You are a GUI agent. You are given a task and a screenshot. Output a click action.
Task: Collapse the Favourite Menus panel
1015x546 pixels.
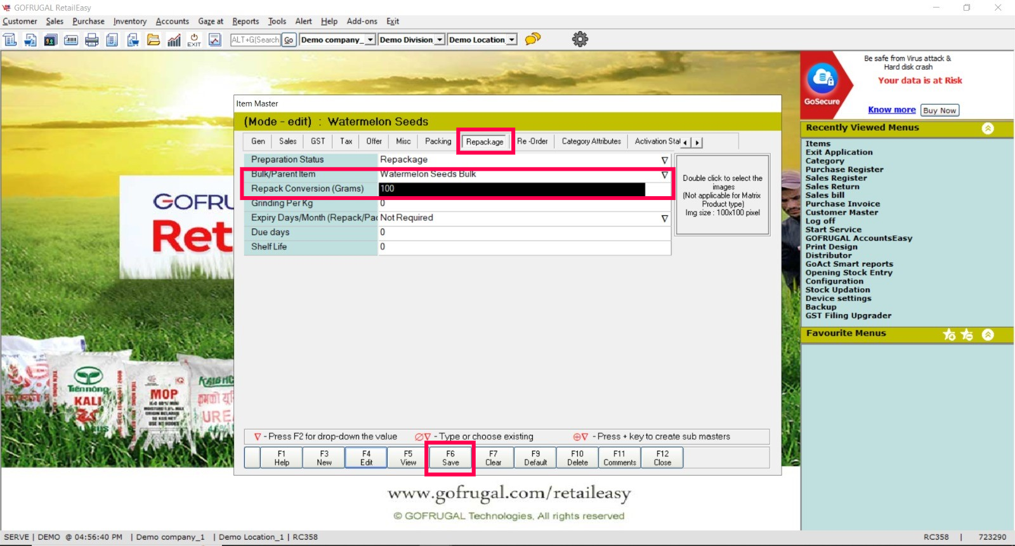point(988,335)
